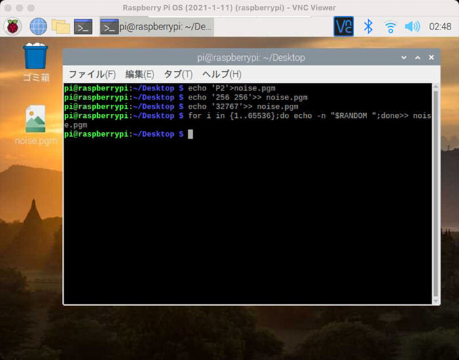Screen dimensions: 459x360
Task: Open the ヘルプ(H) menu
Action: 222,74
